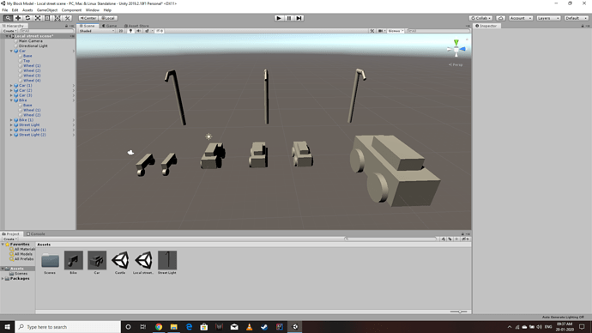This screenshot has height=333, width=592.
Task: Open the Layers dropdown
Action: [x=548, y=18]
